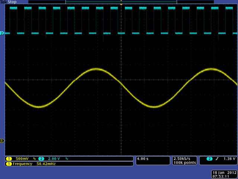
Task: Click the yellow channel 1 badge beside 500mV
Action: 8,159
